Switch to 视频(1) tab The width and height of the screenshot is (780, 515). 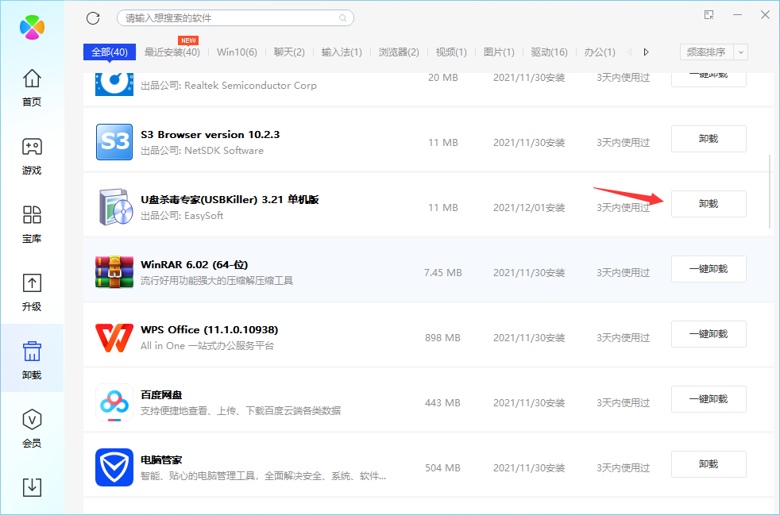point(451,52)
